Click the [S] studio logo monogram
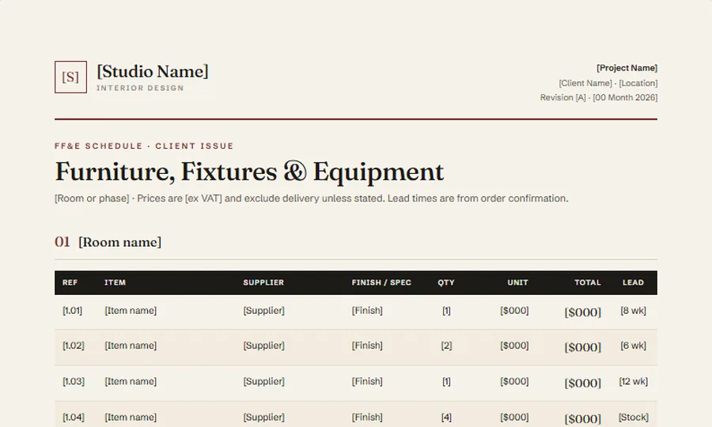The height and width of the screenshot is (427, 712). [70, 77]
